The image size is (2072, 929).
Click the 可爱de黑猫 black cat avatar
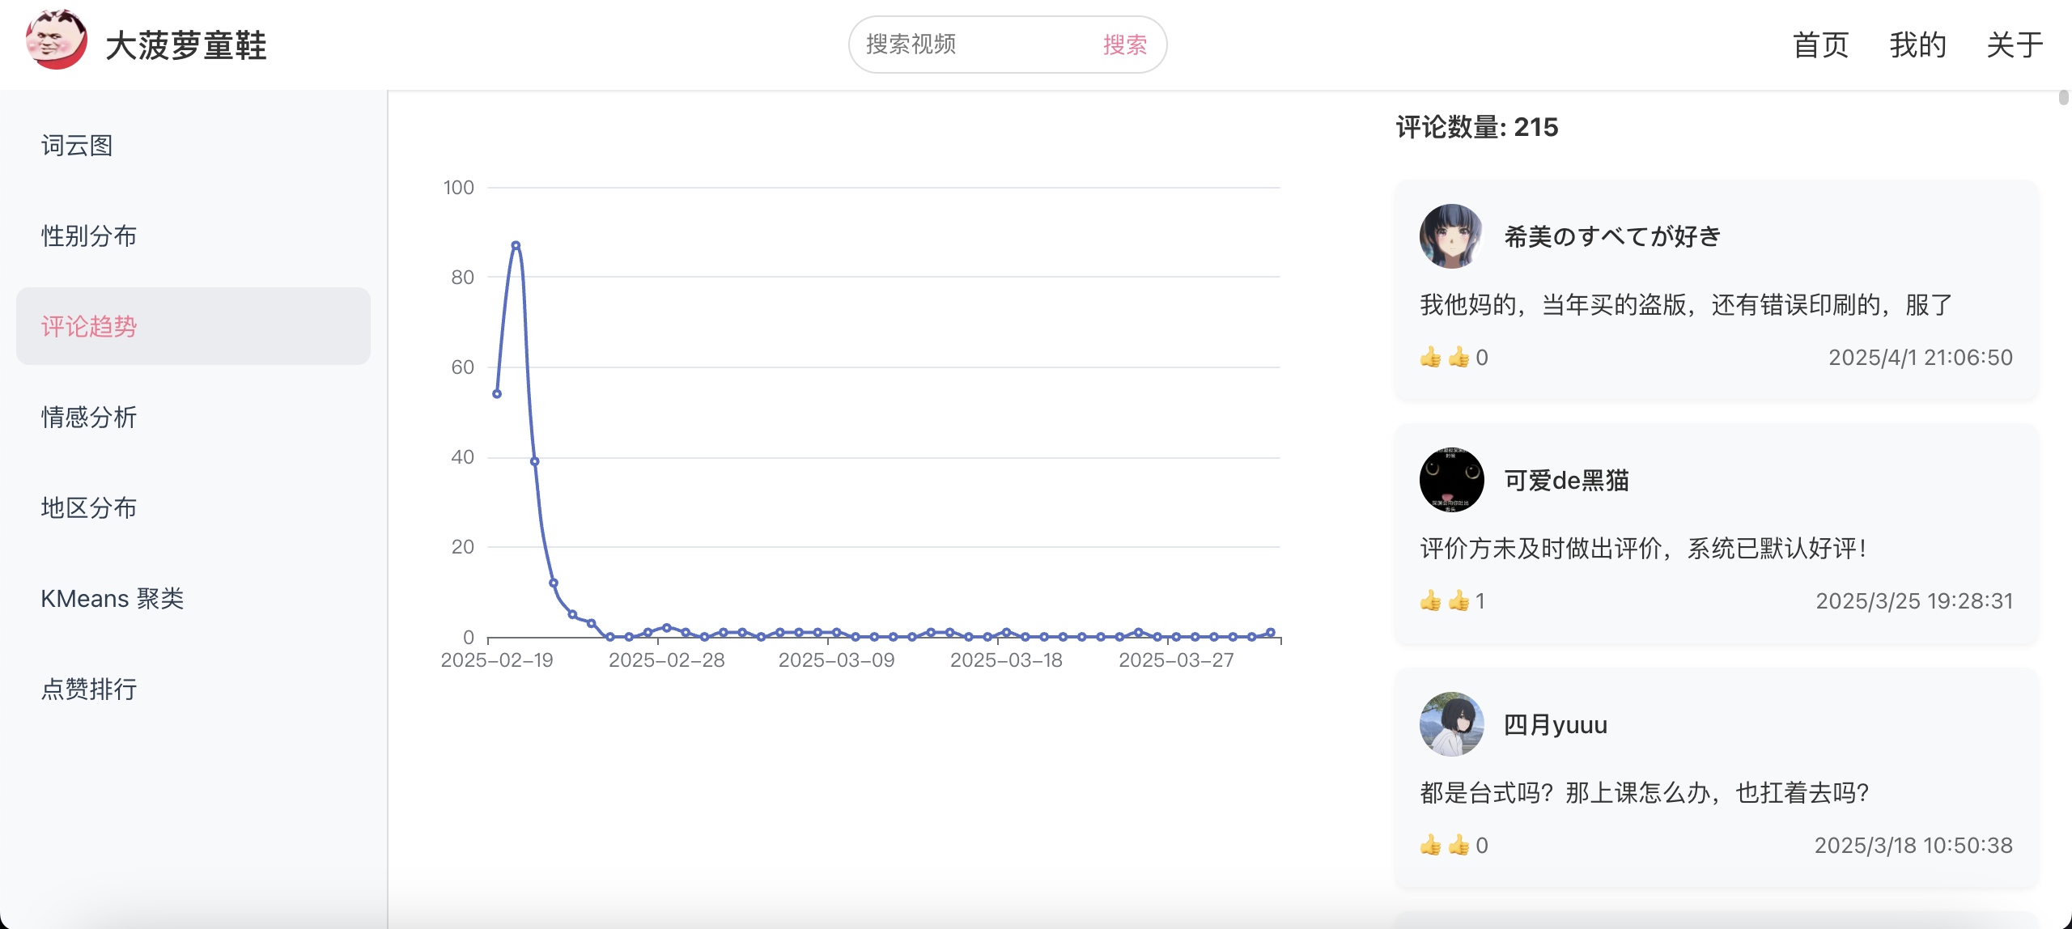(1451, 480)
